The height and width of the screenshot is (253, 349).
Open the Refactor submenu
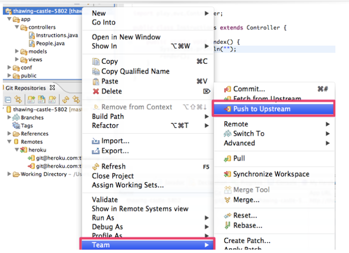(x=148, y=126)
